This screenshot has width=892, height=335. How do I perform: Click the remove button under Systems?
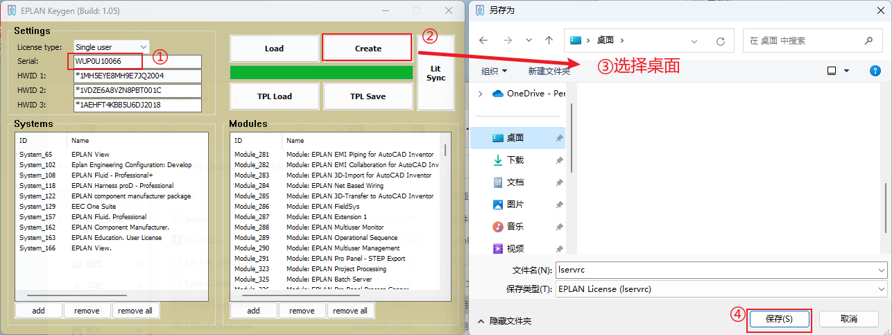(87, 311)
